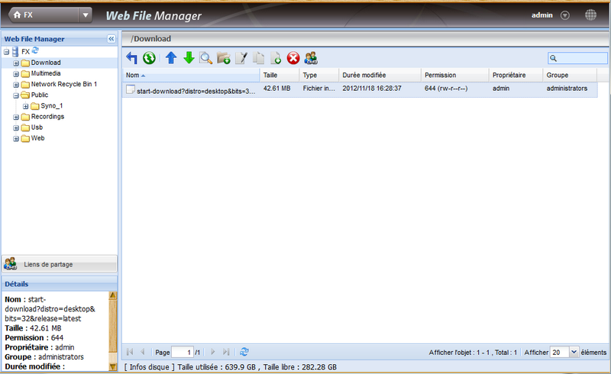Screen dimensions: 611x374
Task: Expand the Syno_1 folder node
Action: 25,106
